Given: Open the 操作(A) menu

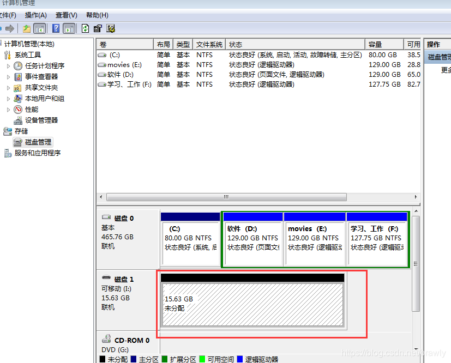Looking at the screenshot, I should tap(35, 15).
